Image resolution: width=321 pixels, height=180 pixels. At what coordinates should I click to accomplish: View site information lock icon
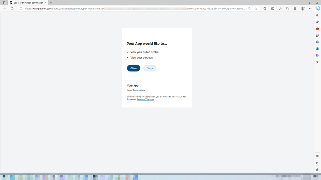coord(21,9)
